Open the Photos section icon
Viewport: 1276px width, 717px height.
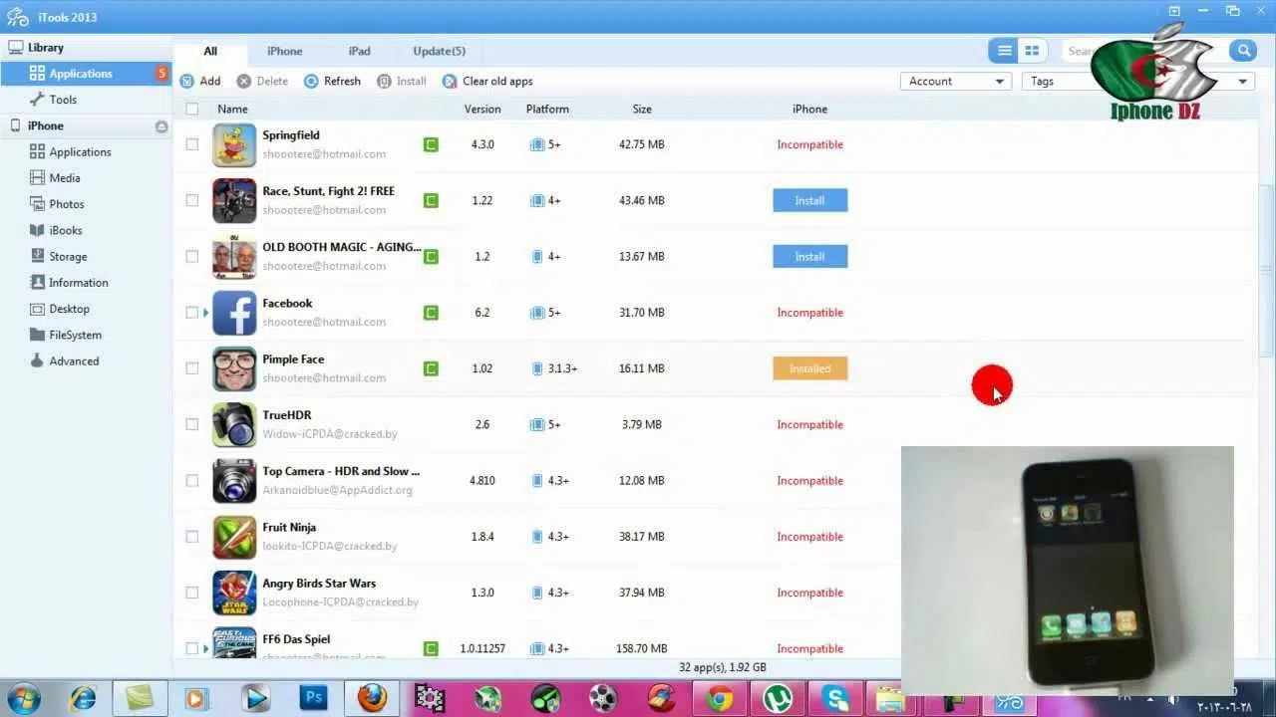[38, 204]
